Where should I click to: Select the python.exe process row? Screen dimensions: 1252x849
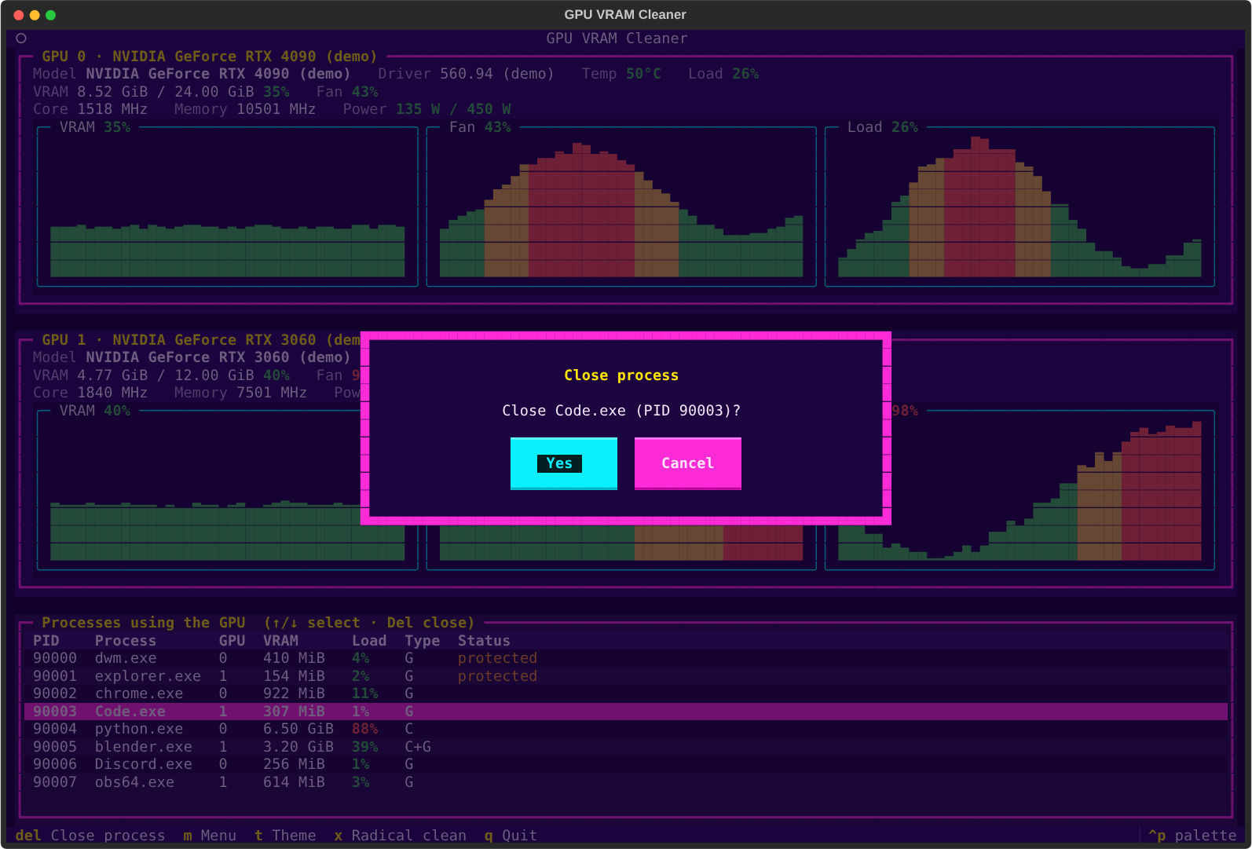pyautogui.click(x=625, y=729)
